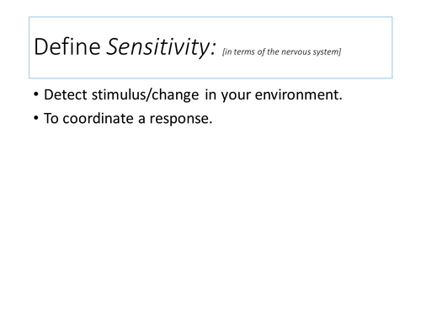
Task: Click the title text box border
Action: click(x=210, y=17)
